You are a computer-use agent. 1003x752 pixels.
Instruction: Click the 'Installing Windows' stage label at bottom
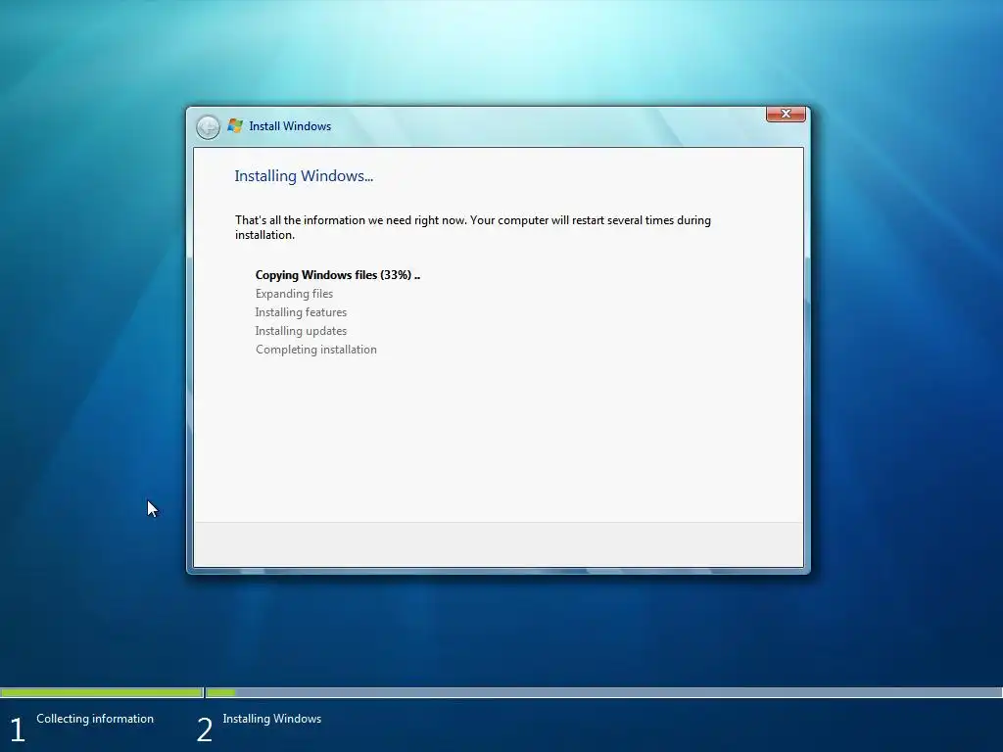pos(272,718)
